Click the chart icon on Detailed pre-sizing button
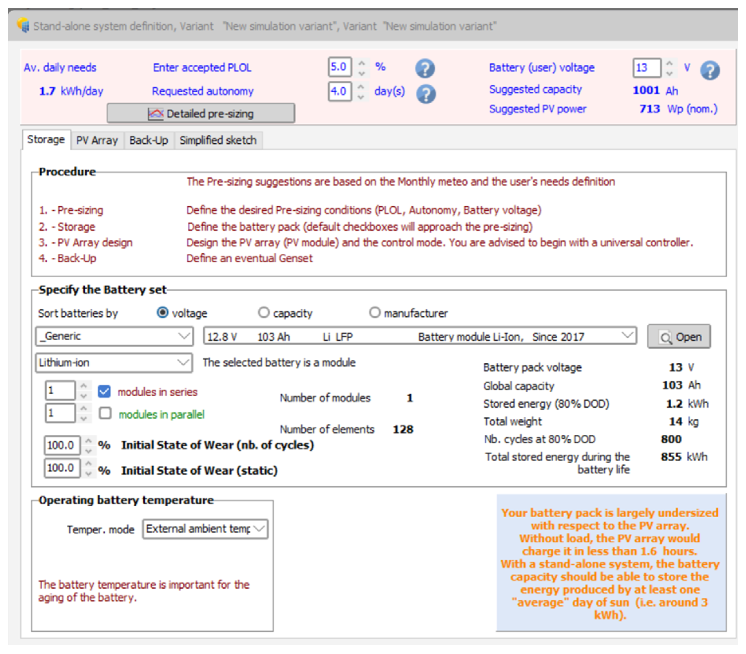 tap(156, 114)
